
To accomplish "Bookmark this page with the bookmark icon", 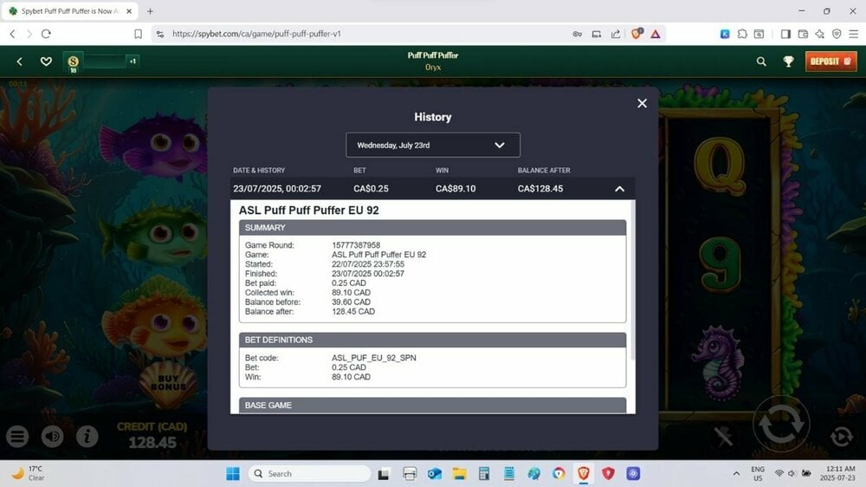I will coord(138,34).
